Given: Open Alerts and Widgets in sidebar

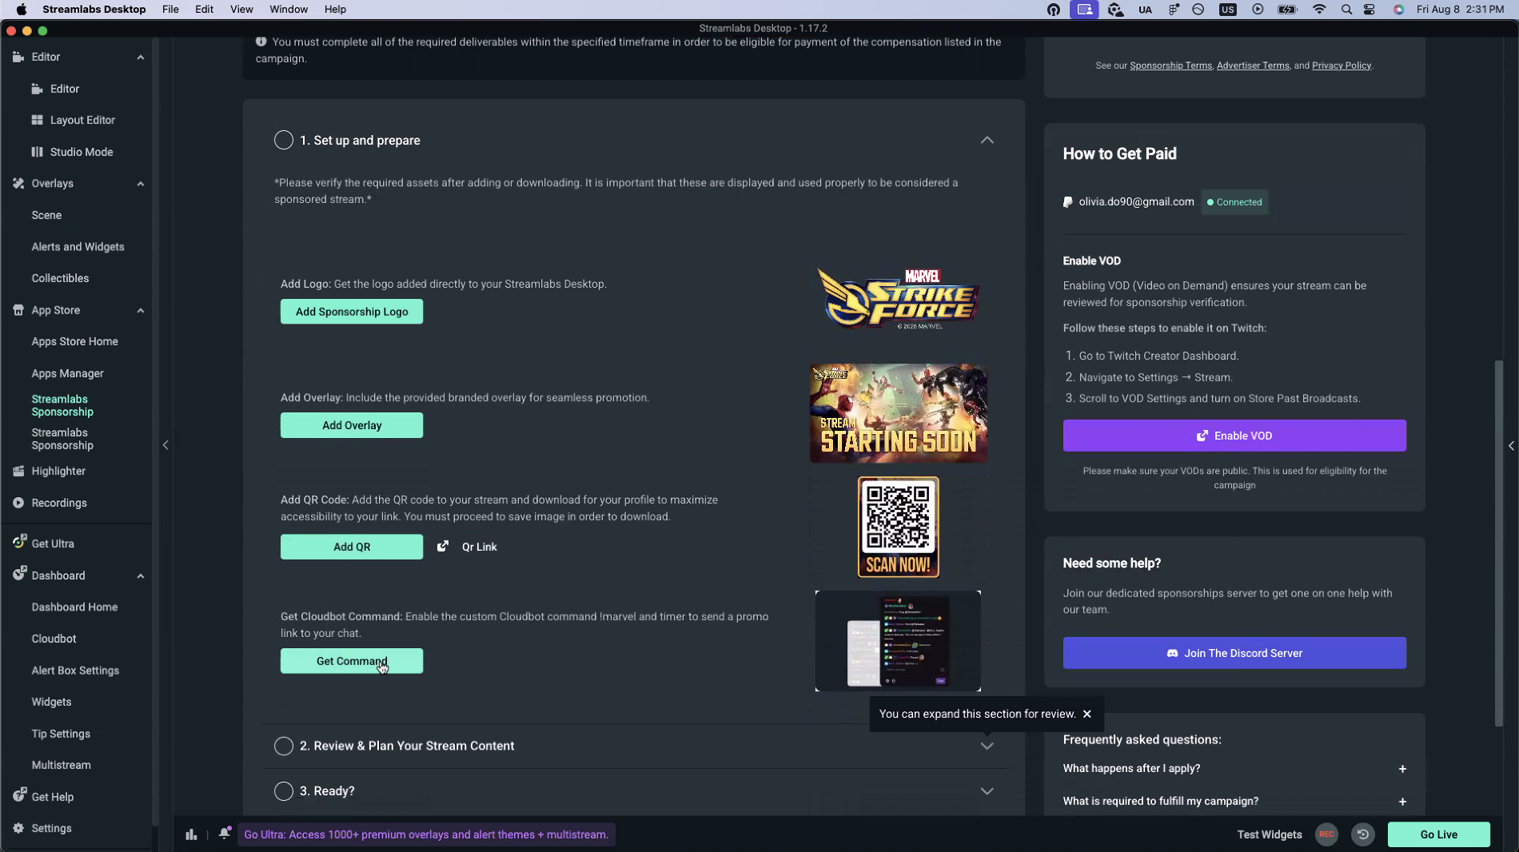Looking at the screenshot, I should coord(78,247).
